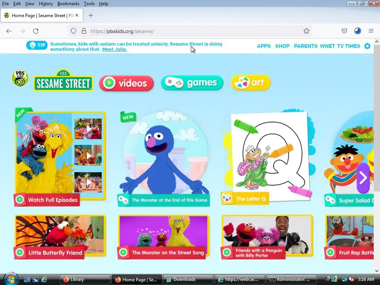Switch to the webcache Internet Explorer window
Image resolution: width=380 pixels, height=285 pixels.
(x=240, y=279)
